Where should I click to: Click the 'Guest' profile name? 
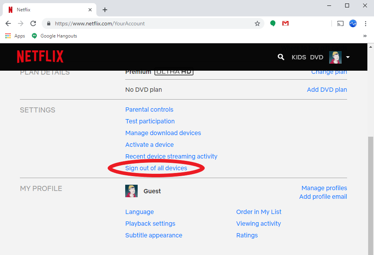tap(152, 191)
